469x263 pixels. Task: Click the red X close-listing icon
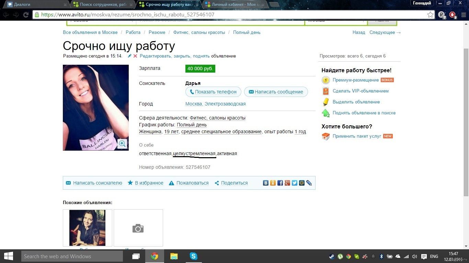click(135, 56)
